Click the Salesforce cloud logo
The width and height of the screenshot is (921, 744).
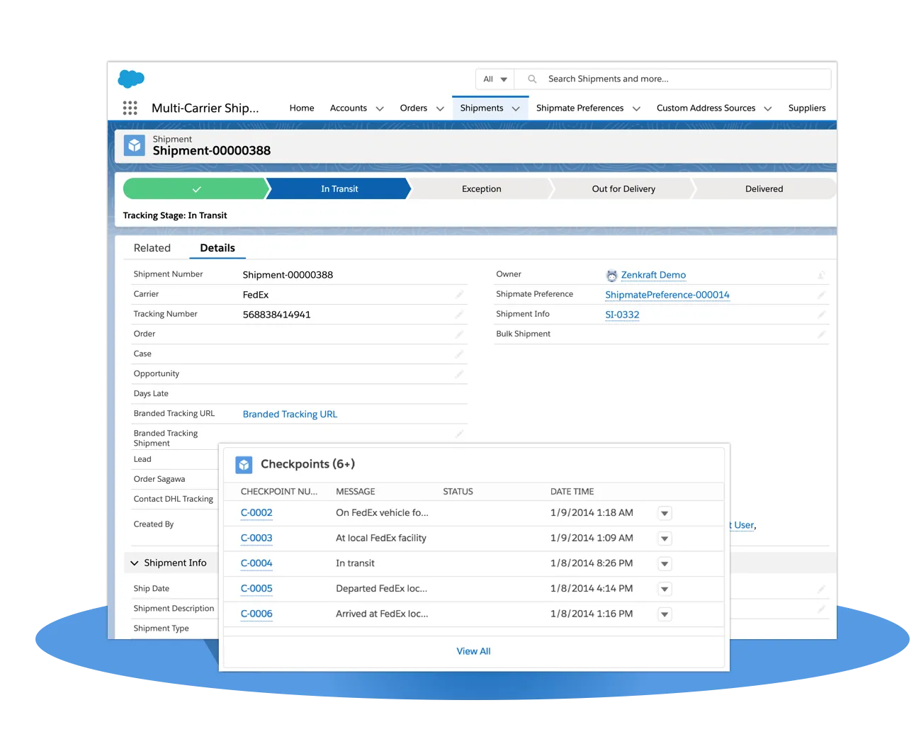tap(131, 79)
